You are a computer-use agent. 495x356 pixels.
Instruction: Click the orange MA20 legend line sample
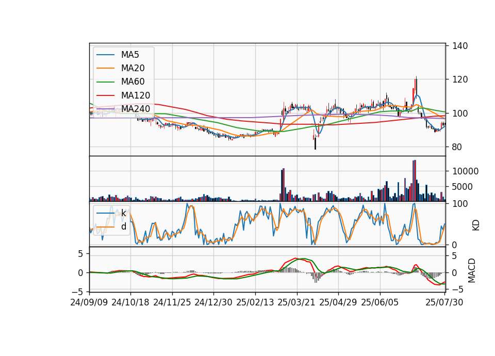pos(105,68)
